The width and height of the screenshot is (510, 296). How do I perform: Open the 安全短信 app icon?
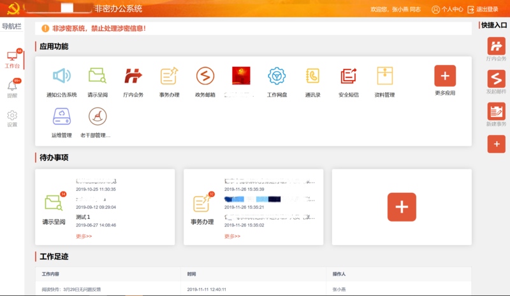pos(349,76)
